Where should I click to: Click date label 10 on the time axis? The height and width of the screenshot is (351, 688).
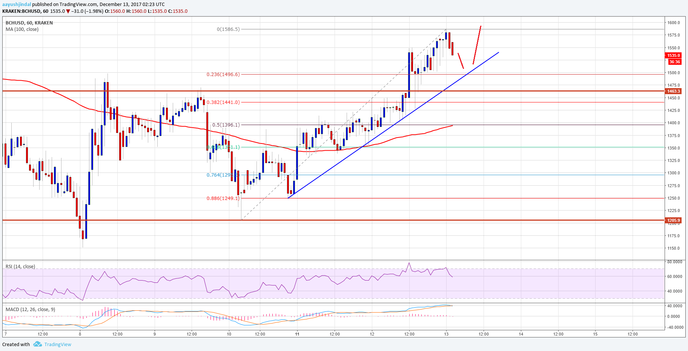(229, 334)
